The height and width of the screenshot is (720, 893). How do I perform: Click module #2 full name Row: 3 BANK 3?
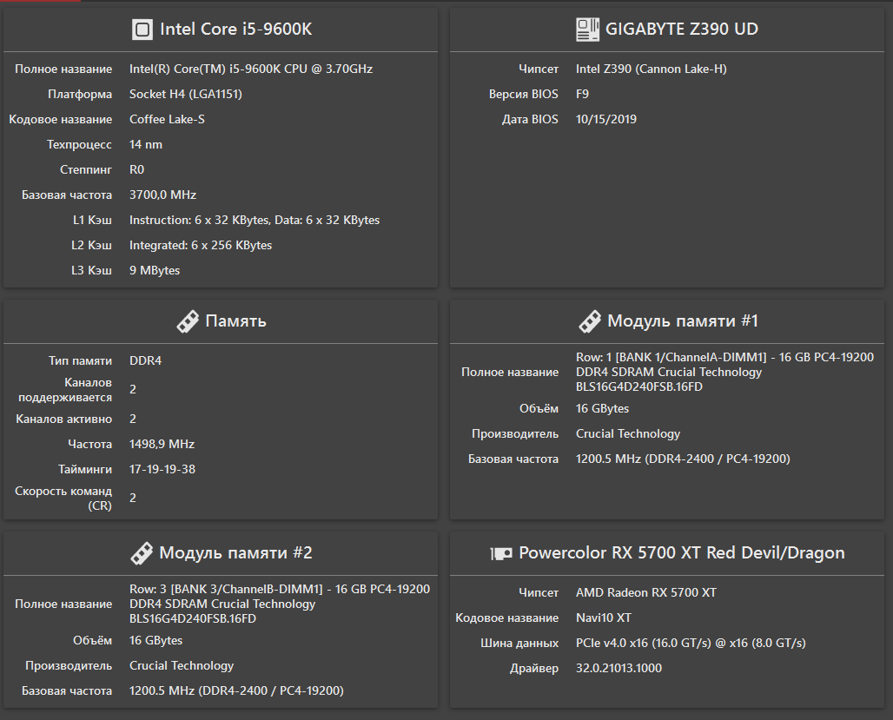pos(280,604)
